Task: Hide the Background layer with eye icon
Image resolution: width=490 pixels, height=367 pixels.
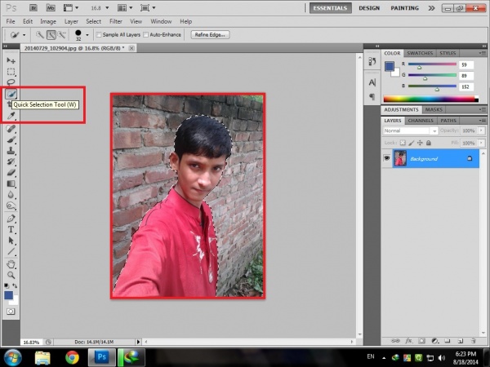Action: click(x=386, y=158)
